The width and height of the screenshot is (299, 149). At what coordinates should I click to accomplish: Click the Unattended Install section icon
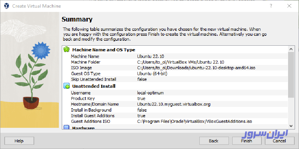tap(66, 86)
